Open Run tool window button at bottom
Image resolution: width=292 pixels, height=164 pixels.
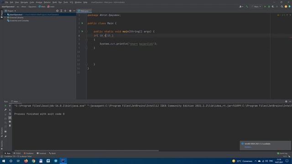tap(7, 154)
